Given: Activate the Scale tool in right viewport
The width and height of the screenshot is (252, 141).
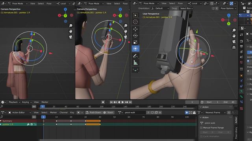Looking at the screenshot, I should [x=135, y=42].
